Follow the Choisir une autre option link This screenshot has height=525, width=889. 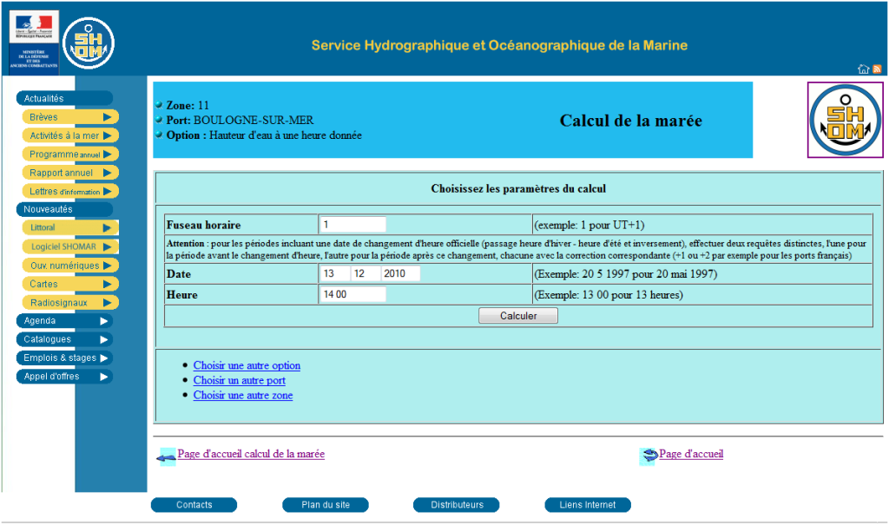(247, 365)
